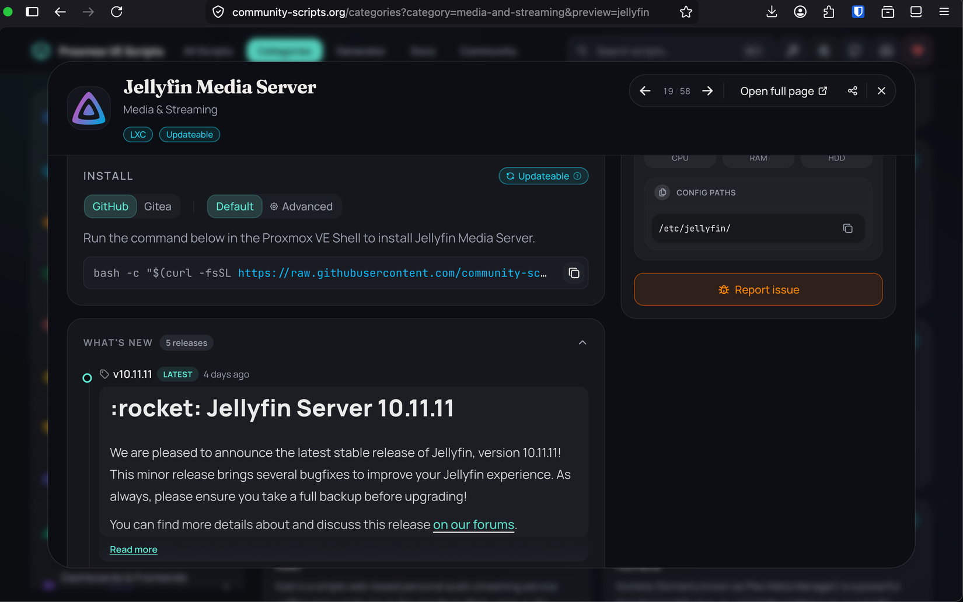Click the INSTALL section heading
This screenshot has width=963, height=602.
(x=108, y=176)
